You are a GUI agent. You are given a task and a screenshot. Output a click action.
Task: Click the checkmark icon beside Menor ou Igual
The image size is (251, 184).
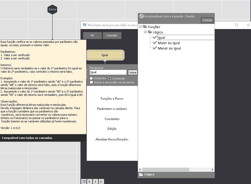pos(155,48)
